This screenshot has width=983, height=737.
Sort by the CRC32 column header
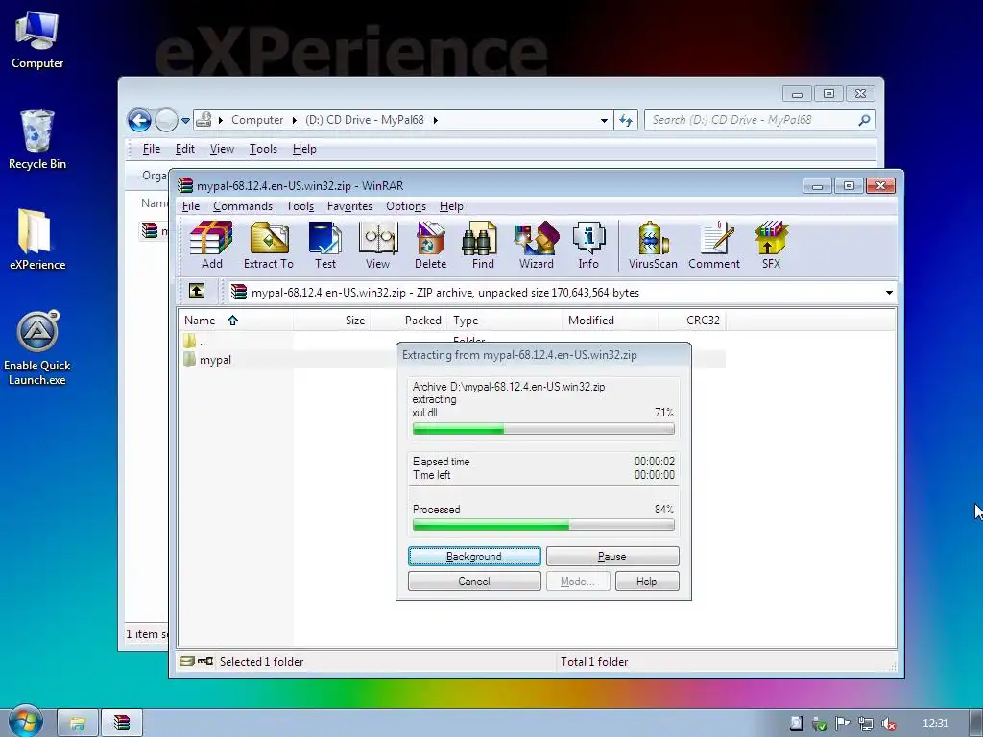pos(692,321)
